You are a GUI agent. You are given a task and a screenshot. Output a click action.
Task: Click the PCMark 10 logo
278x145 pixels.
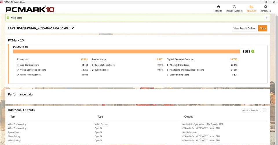click(30, 9)
